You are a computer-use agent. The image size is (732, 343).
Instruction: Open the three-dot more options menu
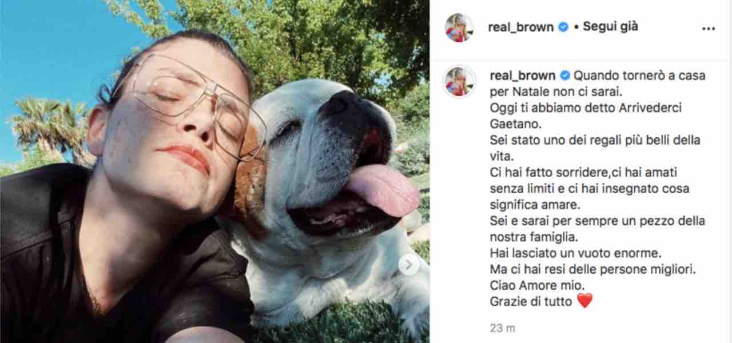click(707, 27)
